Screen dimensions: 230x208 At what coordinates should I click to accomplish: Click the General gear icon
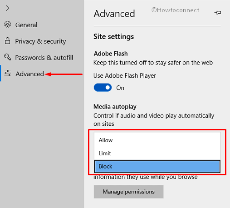[7, 25]
